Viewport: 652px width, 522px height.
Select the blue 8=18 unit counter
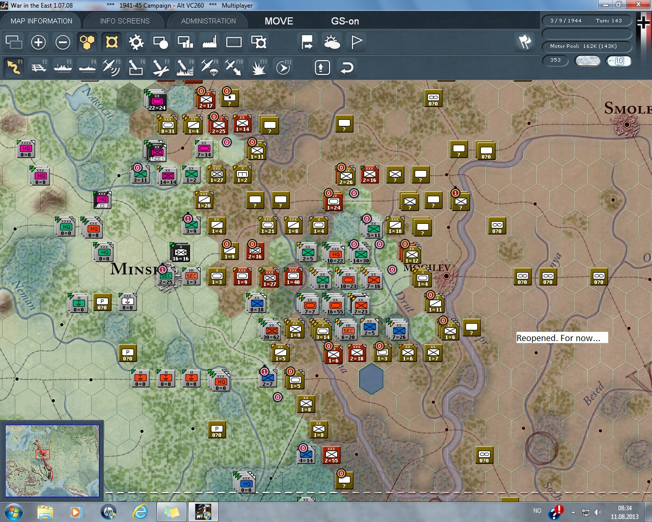(x=257, y=303)
